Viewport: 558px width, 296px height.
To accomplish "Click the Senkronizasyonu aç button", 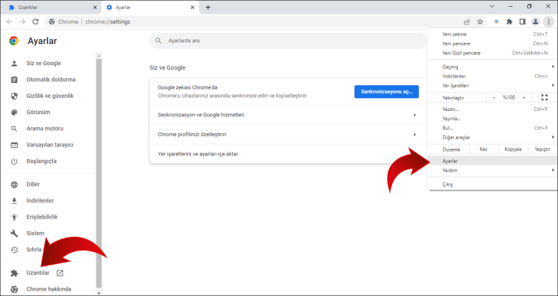I will [387, 91].
